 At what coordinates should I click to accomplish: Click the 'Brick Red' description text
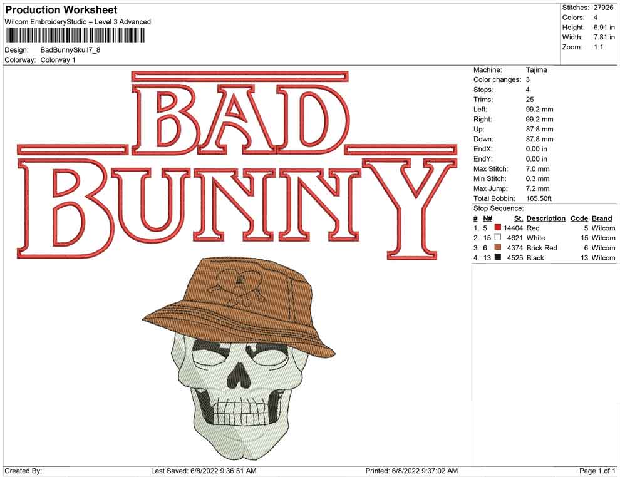point(542,248)
